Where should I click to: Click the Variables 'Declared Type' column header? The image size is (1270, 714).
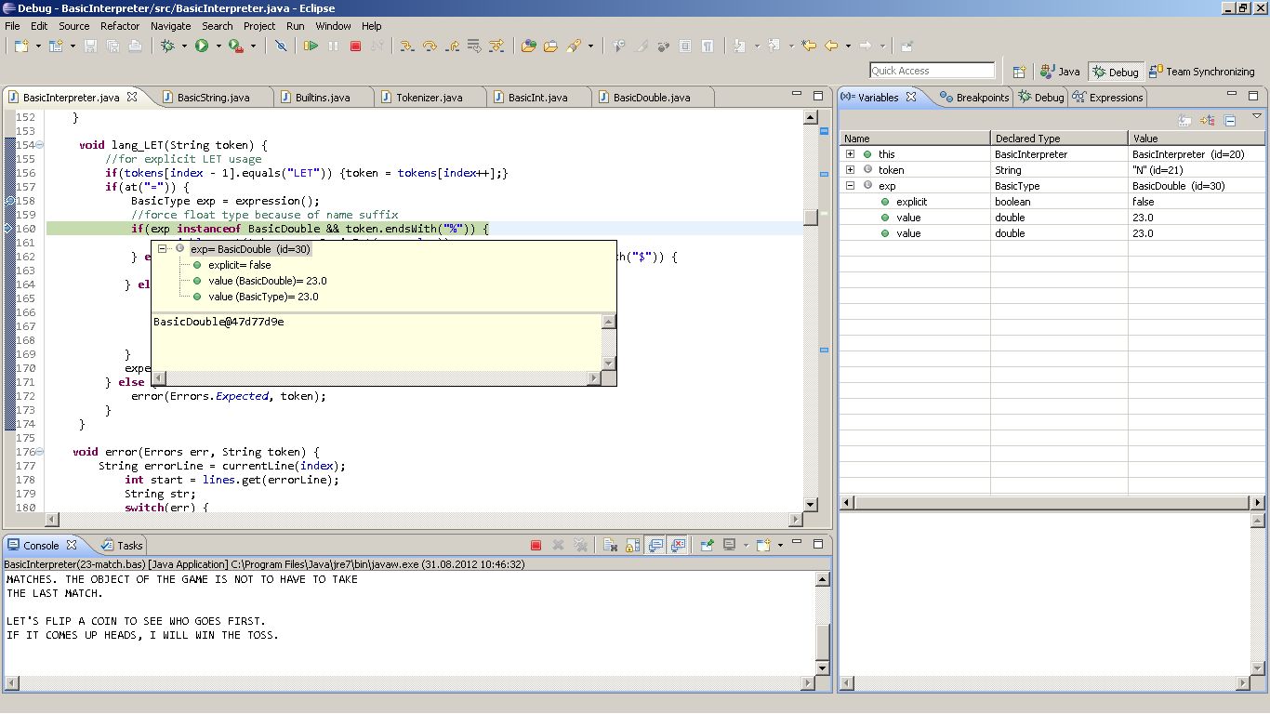click(x=1059, y=139)
